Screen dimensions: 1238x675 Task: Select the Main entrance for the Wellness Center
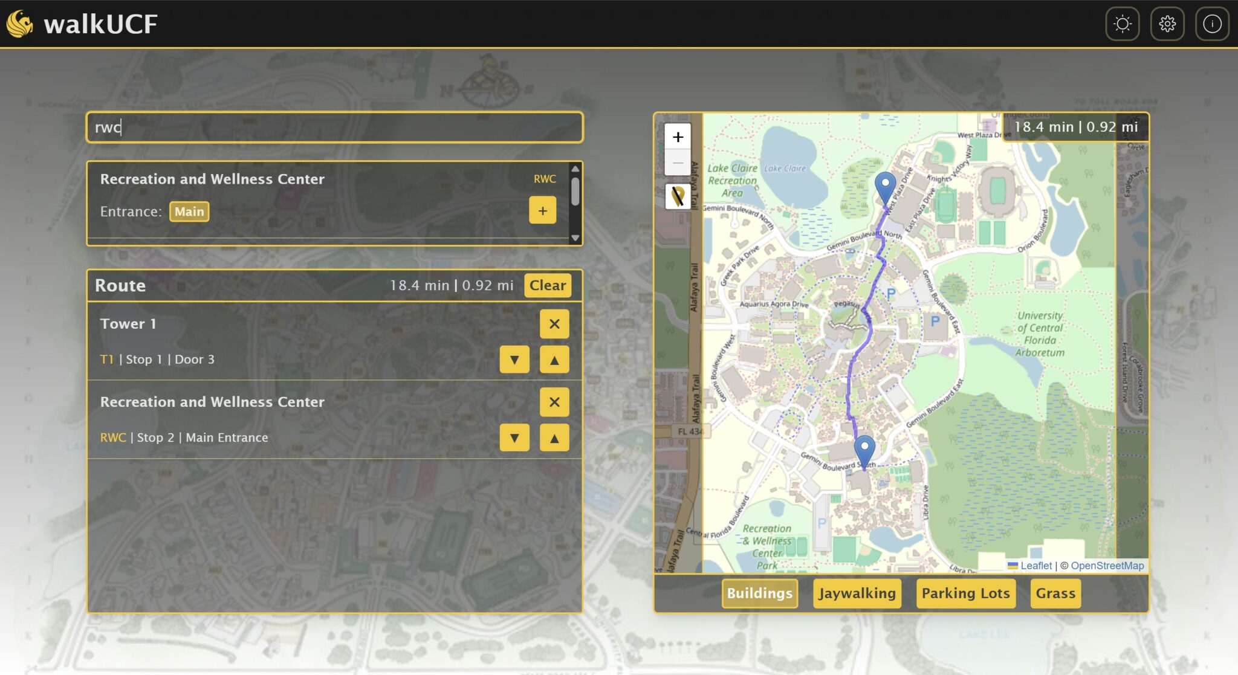[x=189, y=212]
